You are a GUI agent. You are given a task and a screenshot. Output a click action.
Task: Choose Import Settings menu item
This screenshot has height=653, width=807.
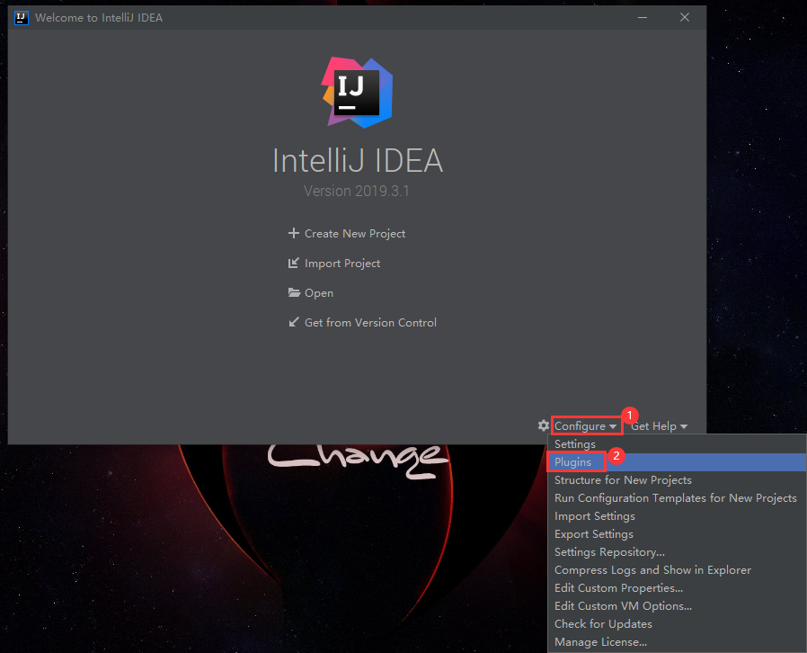point(678,516)
